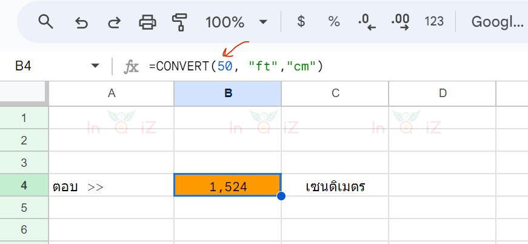Select row 5 header
The width and height of the screenshot is (528, 244).
pos(24,208)
